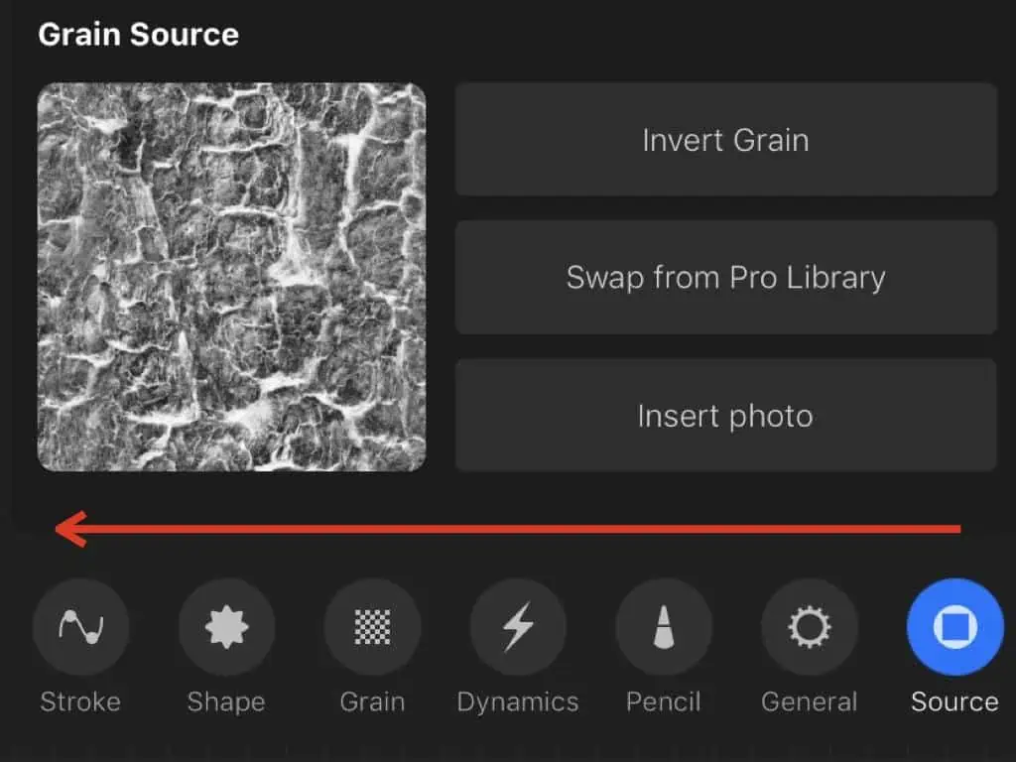Open the Pencil tip icon

coord(664,627)
